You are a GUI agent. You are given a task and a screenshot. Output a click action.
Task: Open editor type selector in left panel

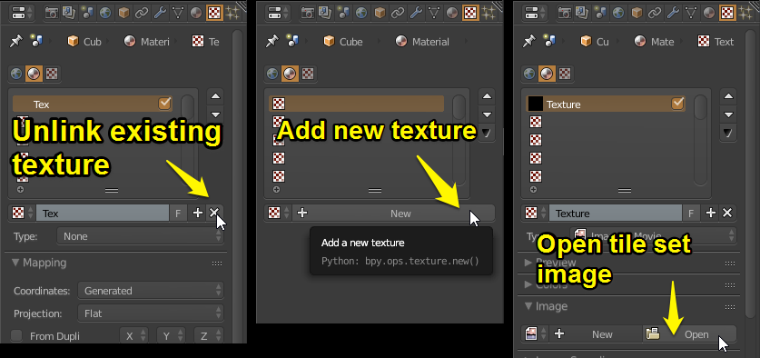21,13
